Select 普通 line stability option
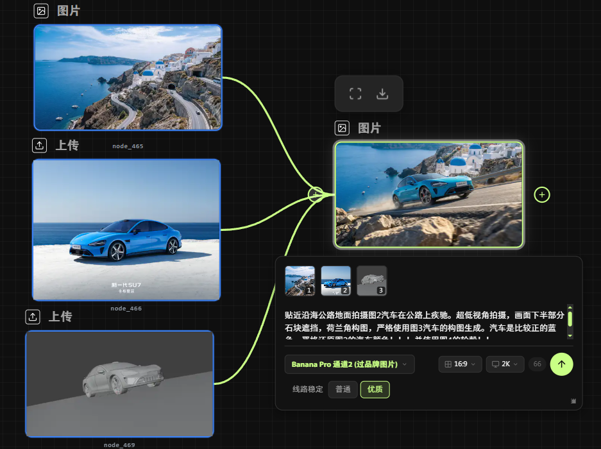This screenshot has width=601, height=449. [x=343, y=389]
